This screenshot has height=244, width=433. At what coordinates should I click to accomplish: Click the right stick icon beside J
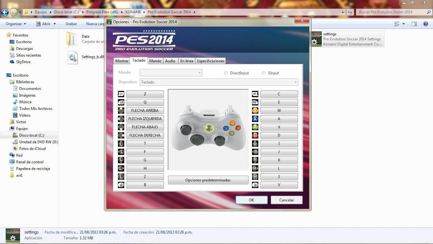pos(255,152)
